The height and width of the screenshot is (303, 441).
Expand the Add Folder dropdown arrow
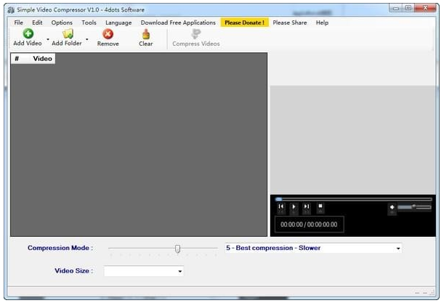(x=87, y=39)
